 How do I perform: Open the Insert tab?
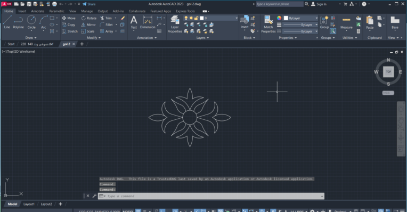22,11
